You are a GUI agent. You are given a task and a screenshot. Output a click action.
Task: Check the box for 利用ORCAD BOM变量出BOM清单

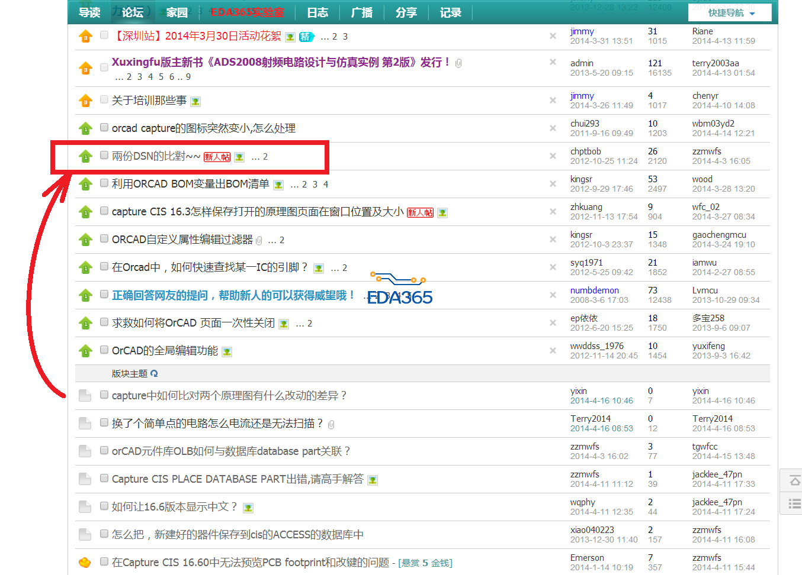point(104,183)
